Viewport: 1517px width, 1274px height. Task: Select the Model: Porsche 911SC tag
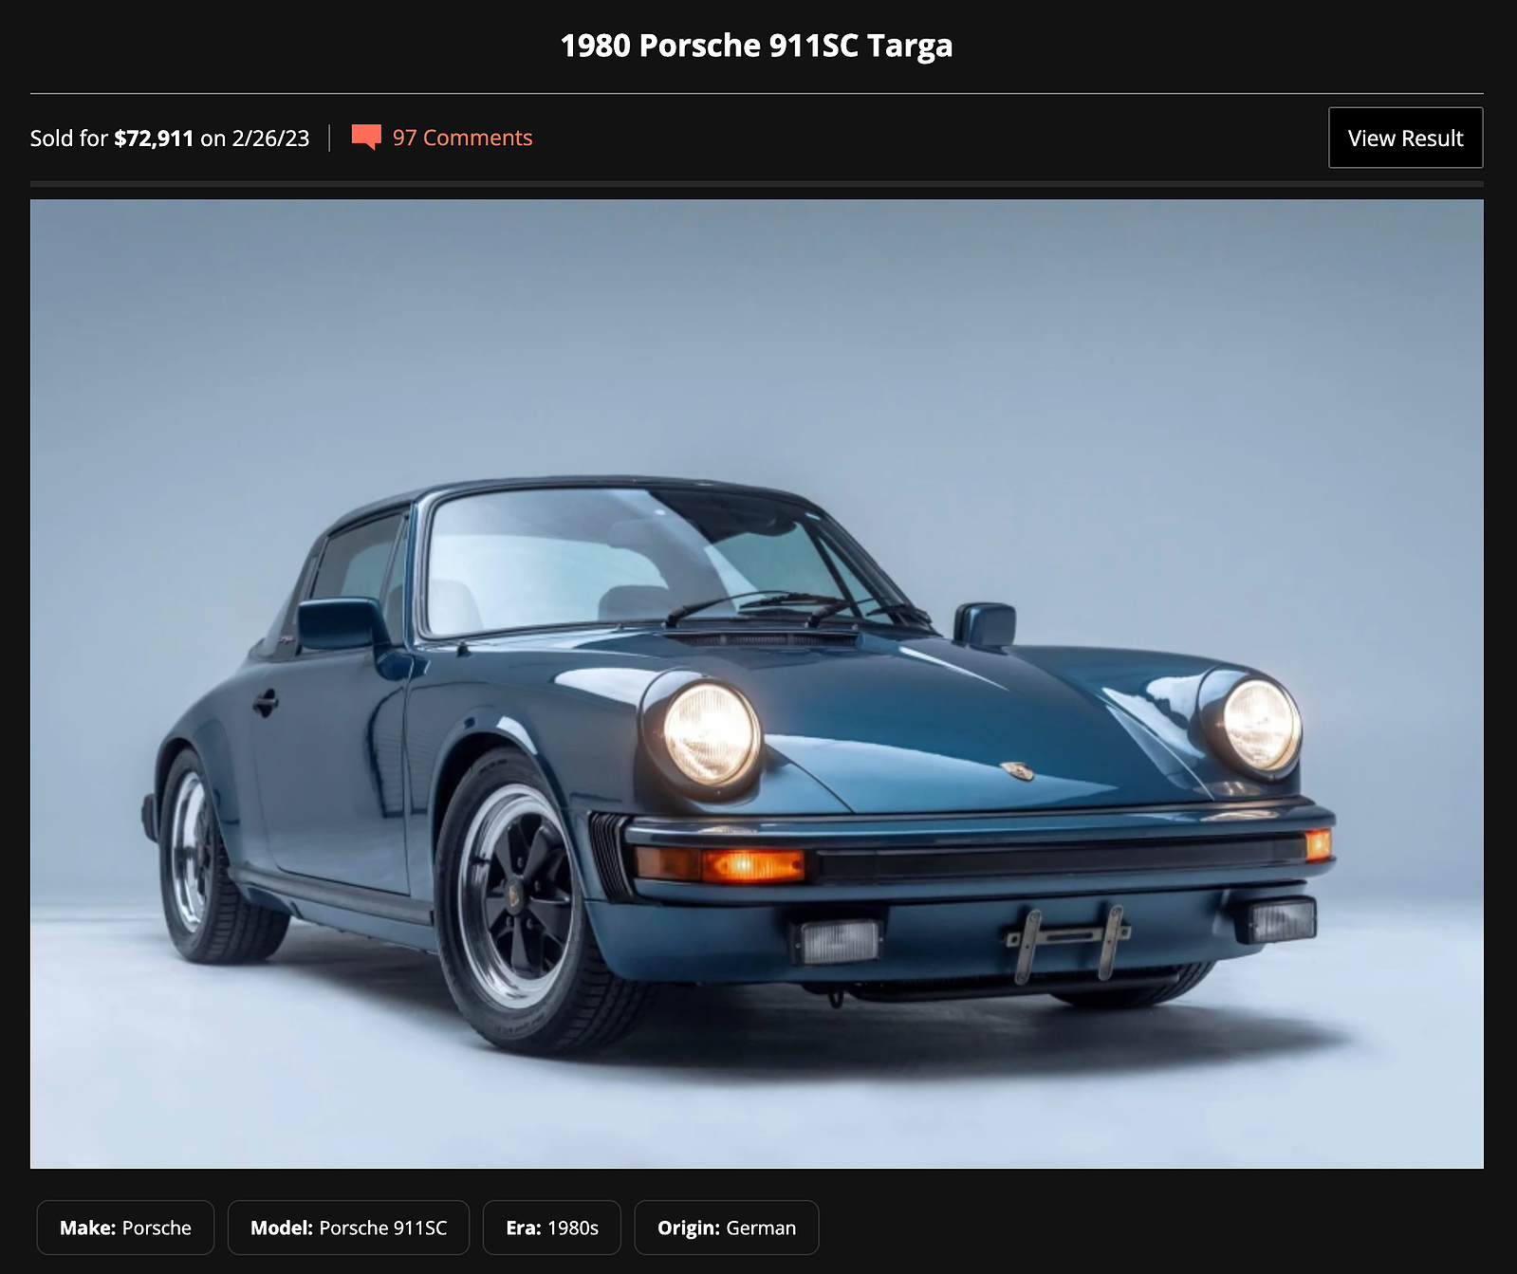coord(348,1228)
